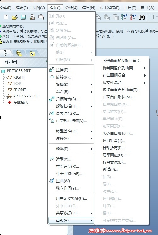Expand the 修饰(E) submenu
The width and height of the screenshot is (158, 235).
tap(71, 149)
